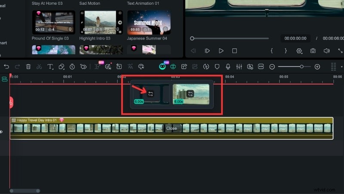Click the 00:04 ruler mark
The image size is (344, 194).
[x=230, y=77]
